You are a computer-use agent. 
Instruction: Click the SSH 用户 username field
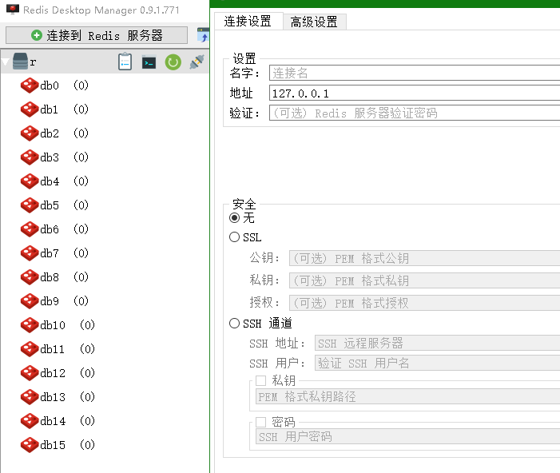click(x=437, y=363)
